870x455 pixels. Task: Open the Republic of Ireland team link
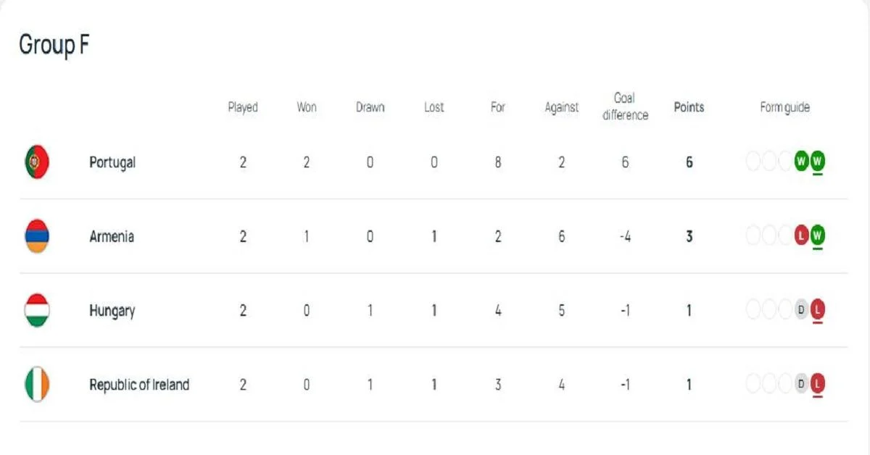[x=139, y=385]
